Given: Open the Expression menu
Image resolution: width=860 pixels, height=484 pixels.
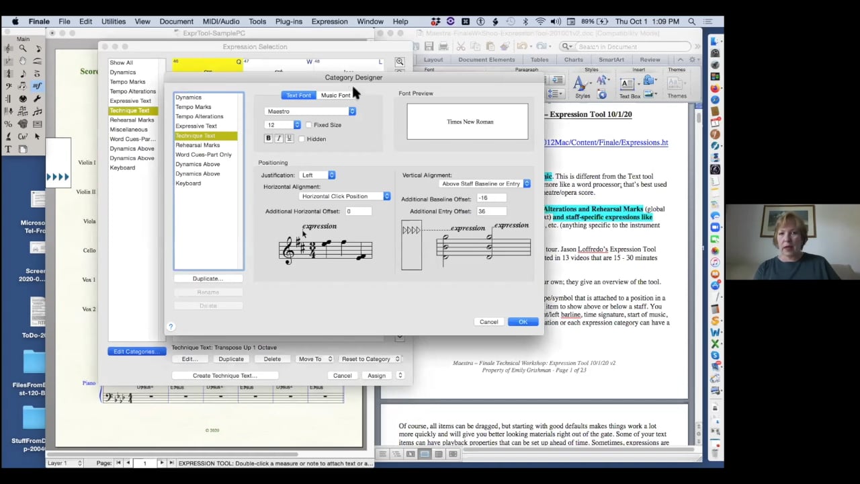Looking at the screenshot, I should click(329, 22).
